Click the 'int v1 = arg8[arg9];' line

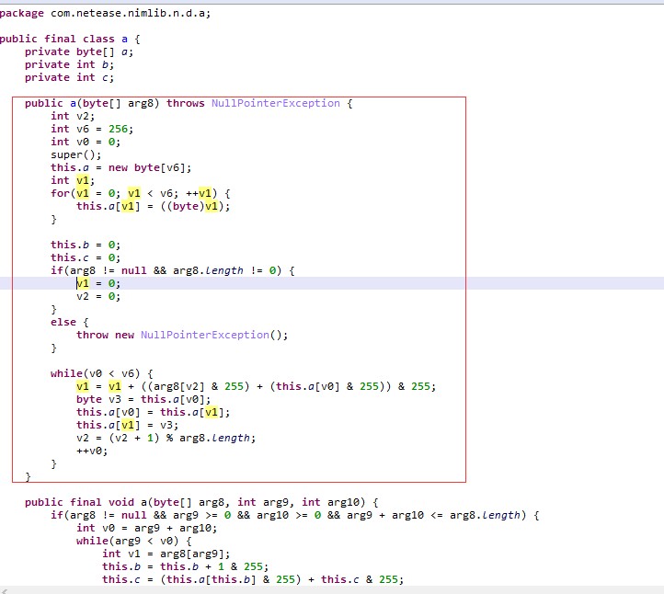pyautogui.click(x=166, y=554)
